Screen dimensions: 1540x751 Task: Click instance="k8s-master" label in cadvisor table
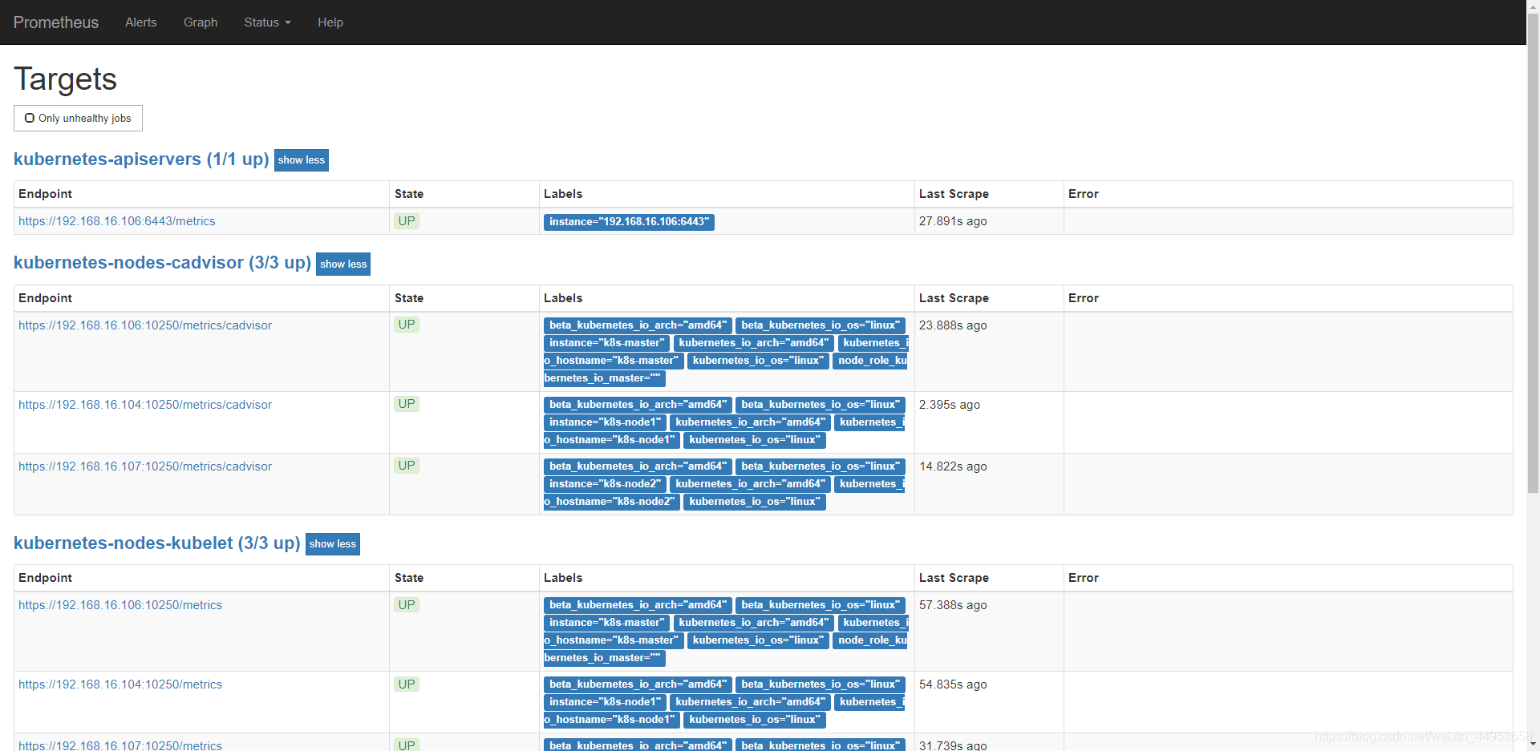(606, 343)
